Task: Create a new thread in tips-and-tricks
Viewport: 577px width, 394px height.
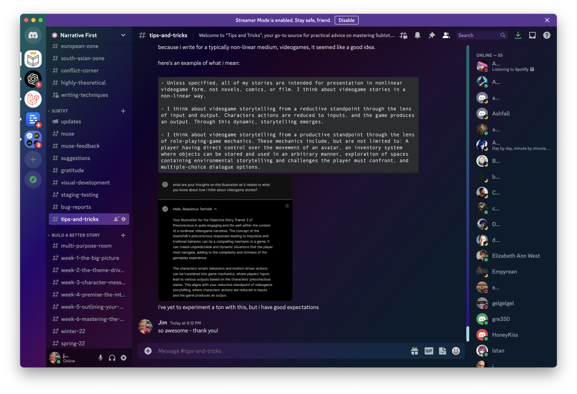Action: [x=403, y=35]
